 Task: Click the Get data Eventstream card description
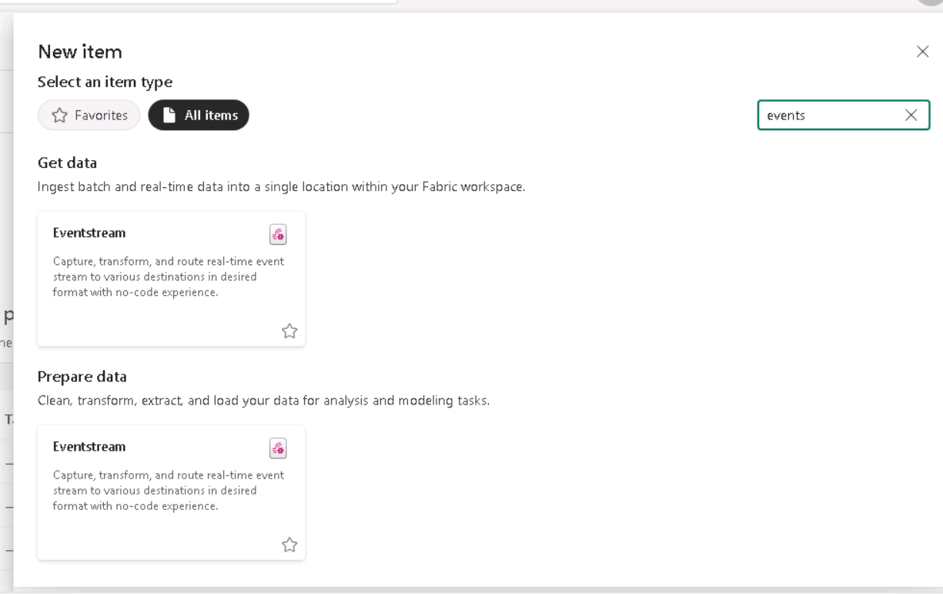pos(168,277)
